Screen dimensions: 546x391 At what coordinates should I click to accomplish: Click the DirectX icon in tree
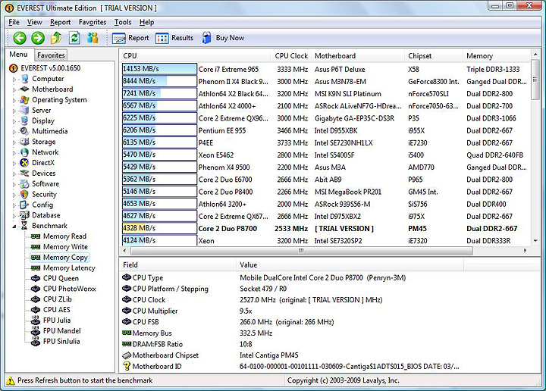[x=24, y=162]
